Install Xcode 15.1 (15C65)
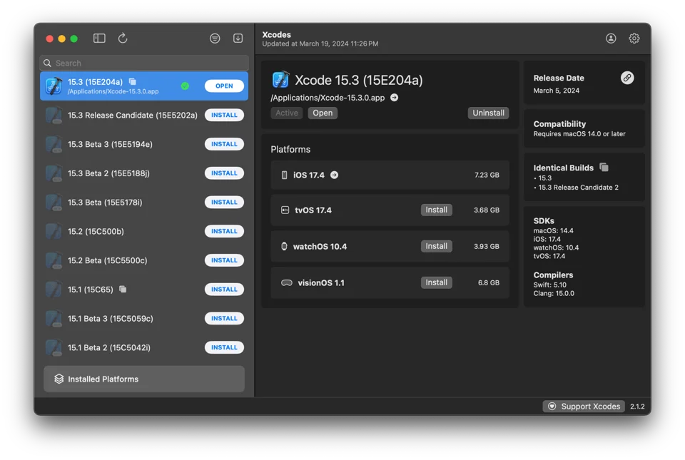Image resolution: width=685 pixels, height=460 pixels. click(x=224, y=290)
